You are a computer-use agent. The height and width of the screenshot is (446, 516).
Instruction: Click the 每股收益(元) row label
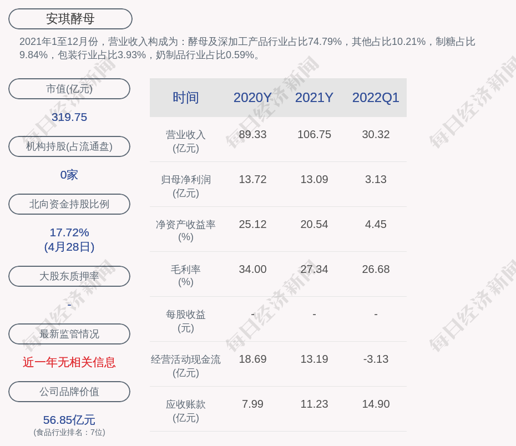pos(186,321)
